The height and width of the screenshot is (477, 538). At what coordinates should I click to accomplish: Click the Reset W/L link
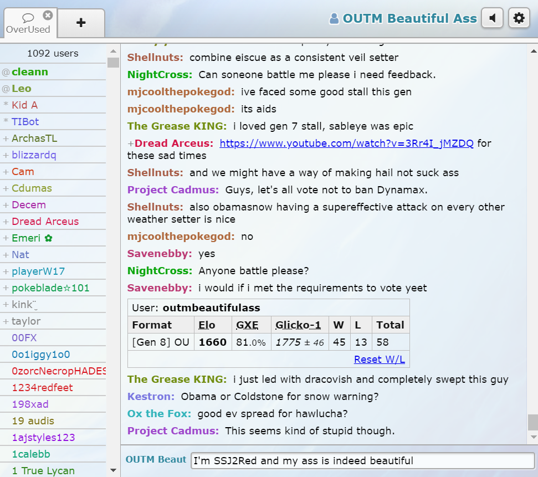(x=379, y=360)
